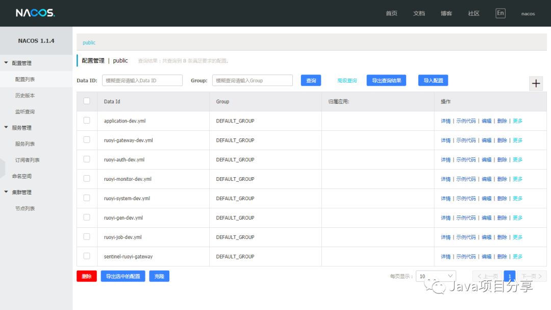The width and height of the screenshot is (551, 310).
Task: Toggle the select-all checkbox in table header
Action: pyautogui.click(x=87, y=101)
